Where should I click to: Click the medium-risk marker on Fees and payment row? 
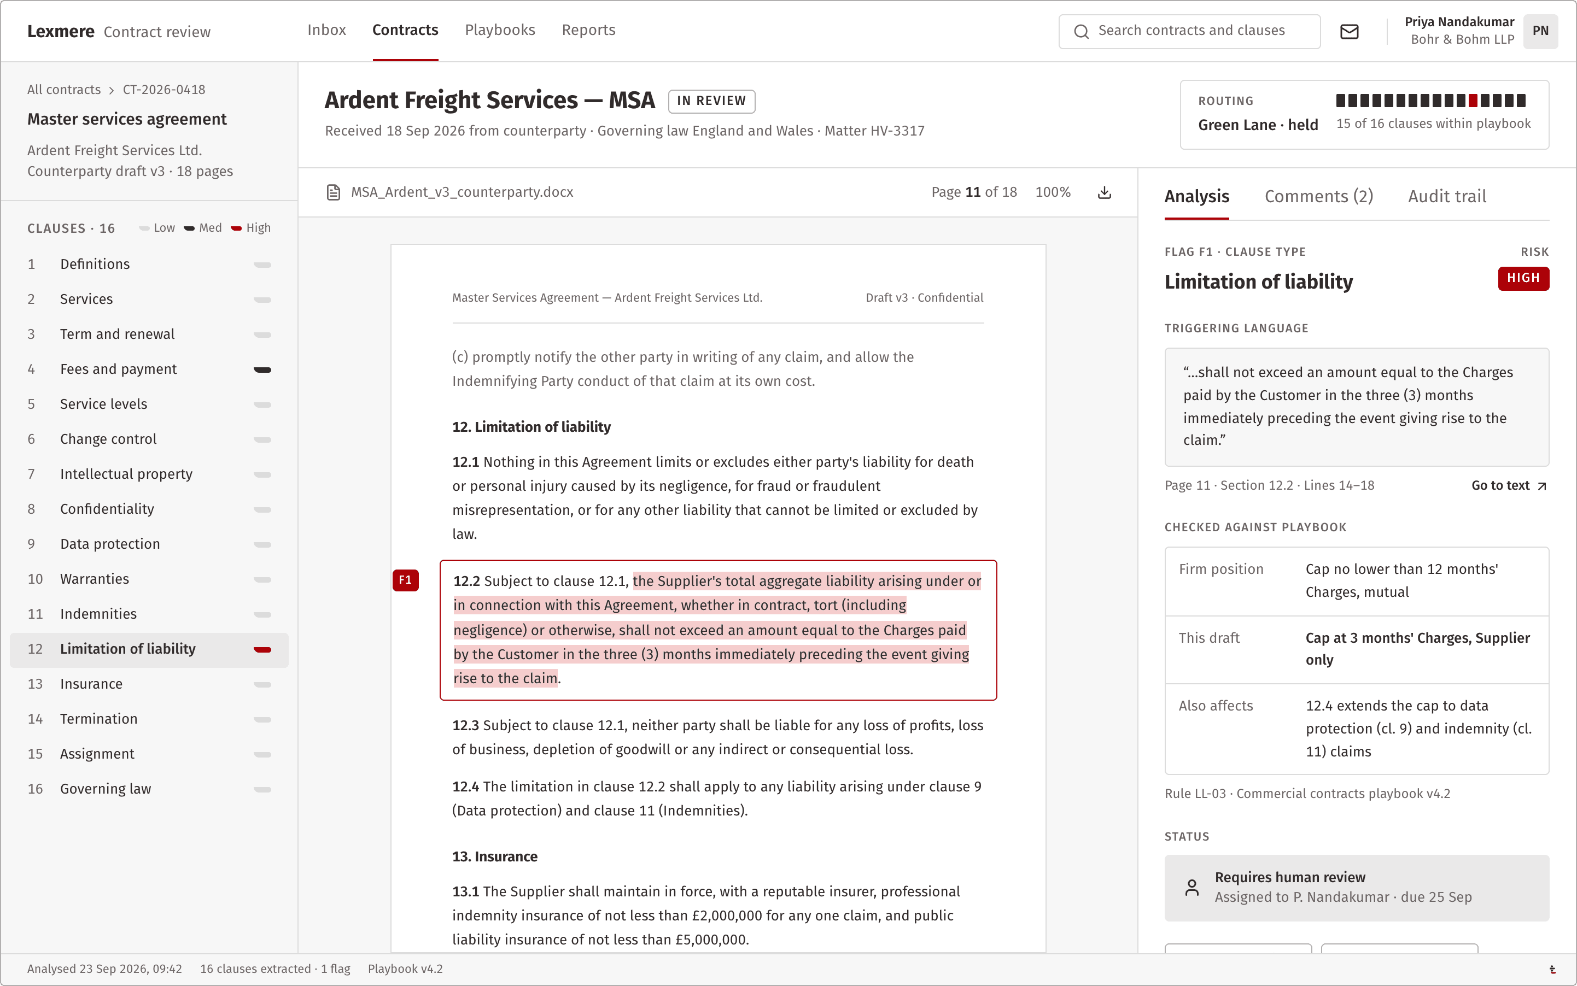coord(262,369)
